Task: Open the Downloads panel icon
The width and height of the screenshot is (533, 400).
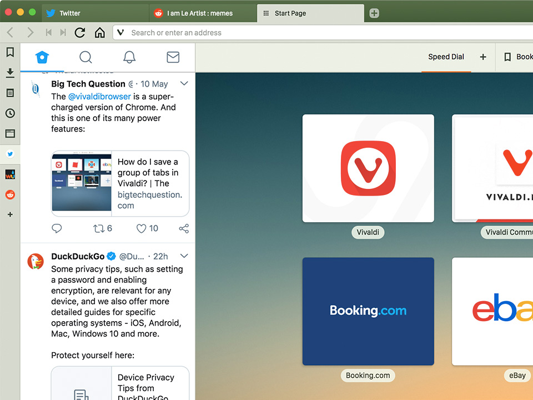Action: 10,72
